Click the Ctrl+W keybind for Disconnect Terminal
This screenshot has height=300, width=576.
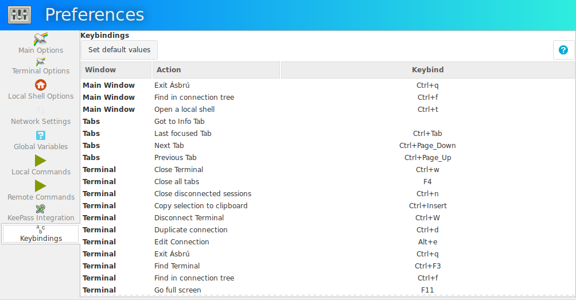tap(427, 218)
